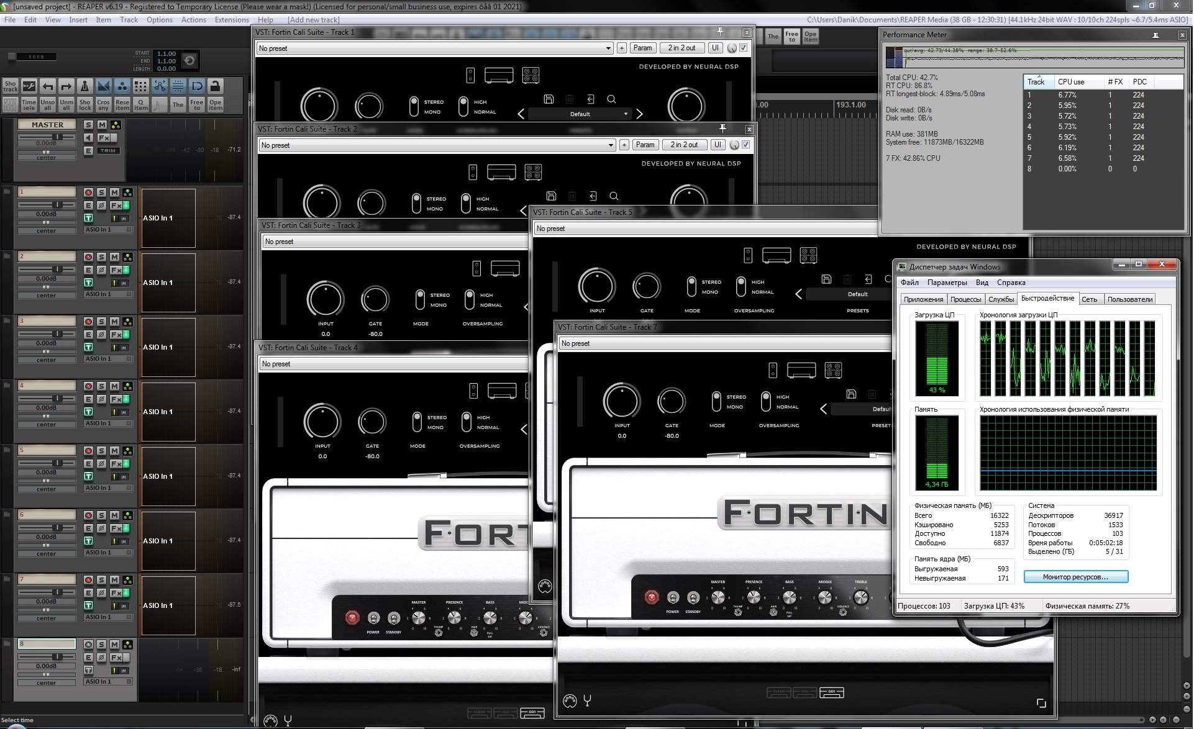Open the Параметры menu in Task Manager
This screenshot has height=729, width=1194.
(x=947, y=283)
